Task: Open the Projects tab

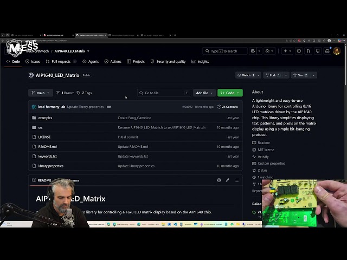Action: [x=136, y=61]
